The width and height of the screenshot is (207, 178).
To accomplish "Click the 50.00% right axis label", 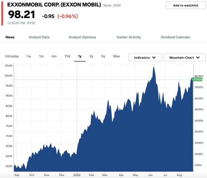I will click(199, 109).
